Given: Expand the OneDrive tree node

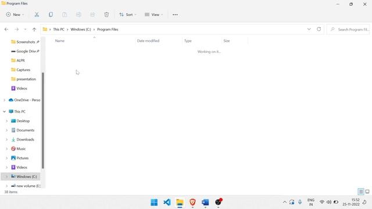Looking at the screenshot, I should click(x=4, y=100).
